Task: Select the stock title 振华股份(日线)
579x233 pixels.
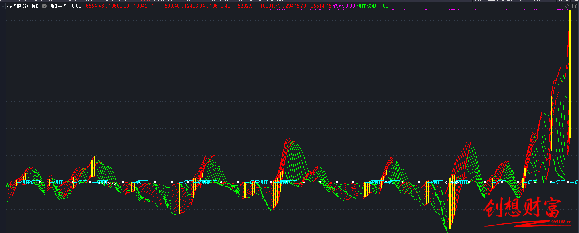Action: 23,6
